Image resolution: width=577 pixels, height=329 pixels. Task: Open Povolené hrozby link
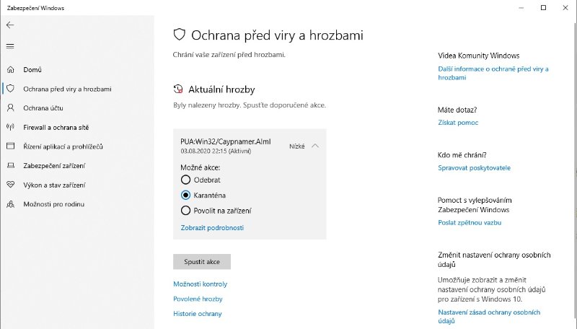coord(198,299)
